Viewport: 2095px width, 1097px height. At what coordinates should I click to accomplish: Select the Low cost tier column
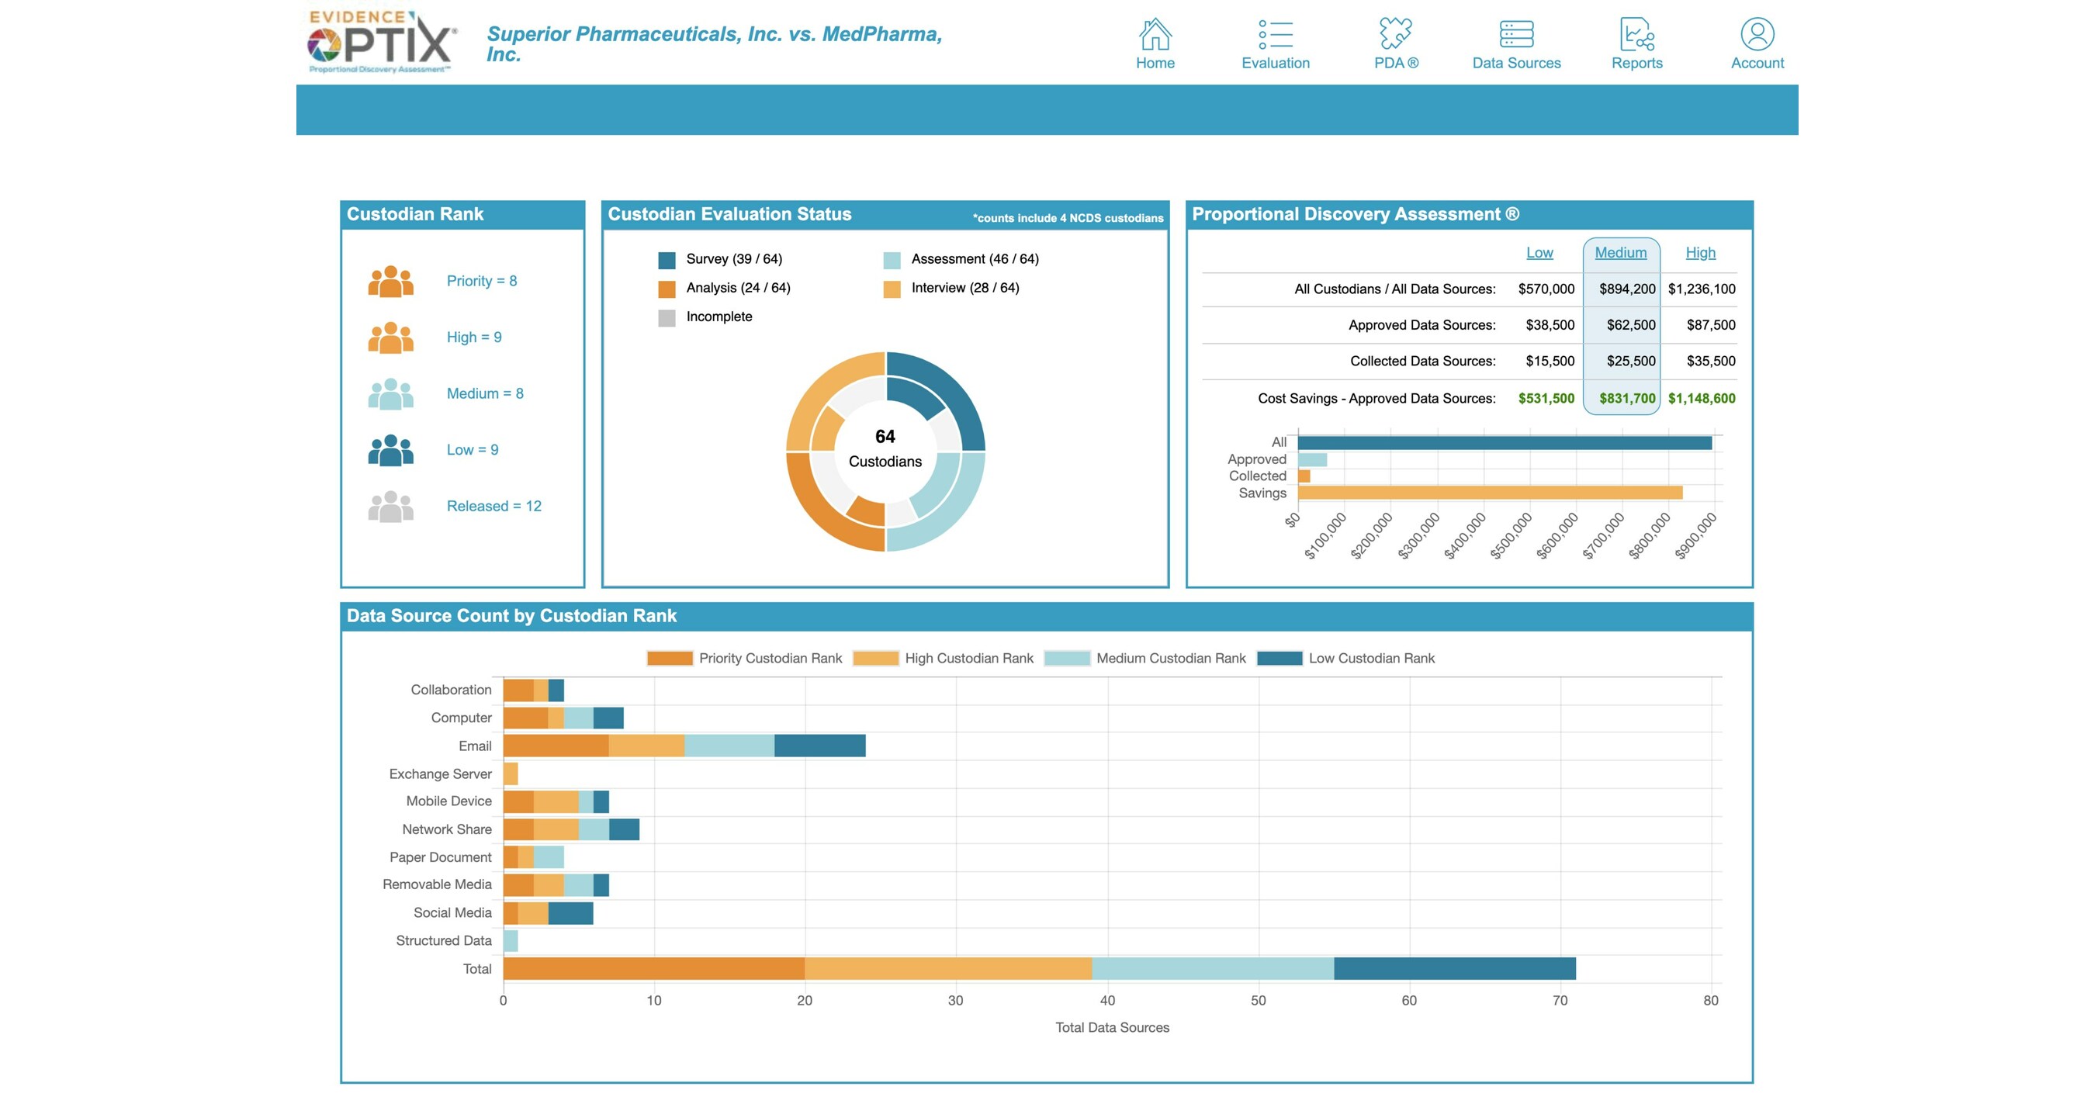pos(1539,252)
